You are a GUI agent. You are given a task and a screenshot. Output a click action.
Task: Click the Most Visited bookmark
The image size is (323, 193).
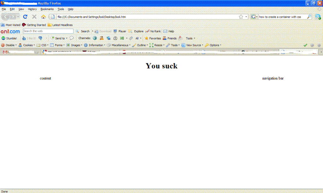pos(11,25)
